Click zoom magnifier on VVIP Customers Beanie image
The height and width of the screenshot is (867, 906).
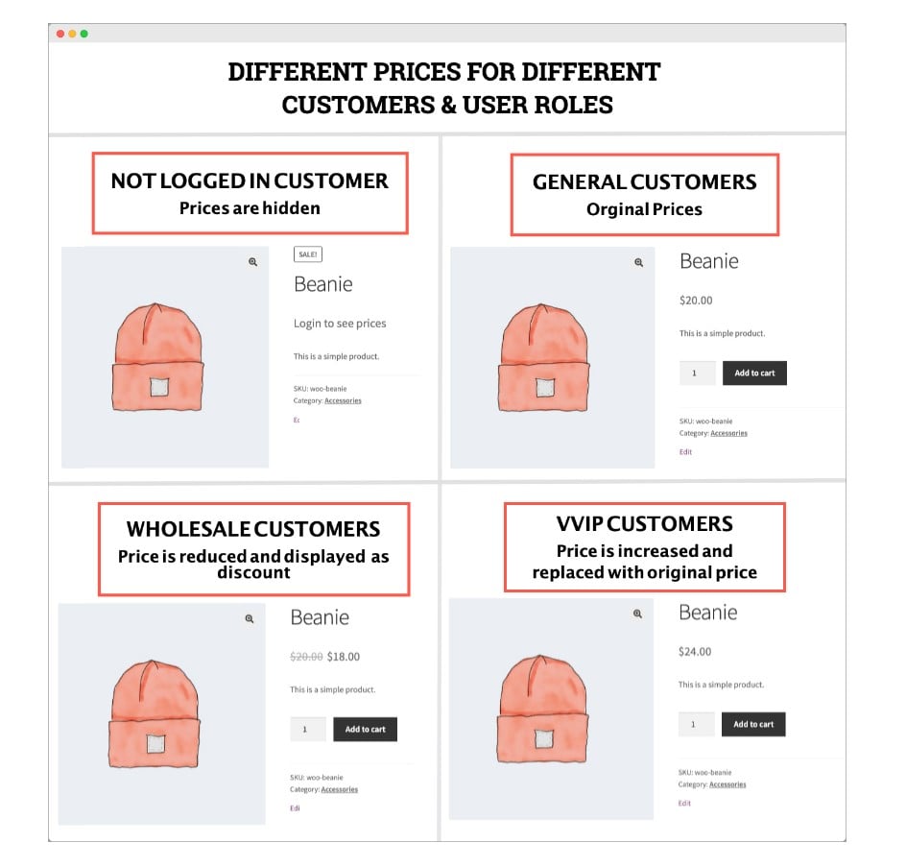[x=637, y=614]
